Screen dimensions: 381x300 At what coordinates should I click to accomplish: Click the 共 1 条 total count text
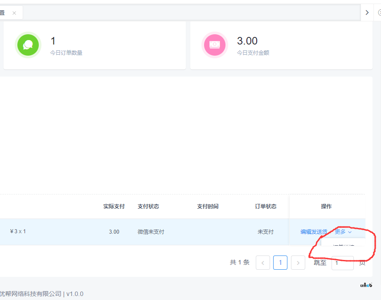[240, 262]
